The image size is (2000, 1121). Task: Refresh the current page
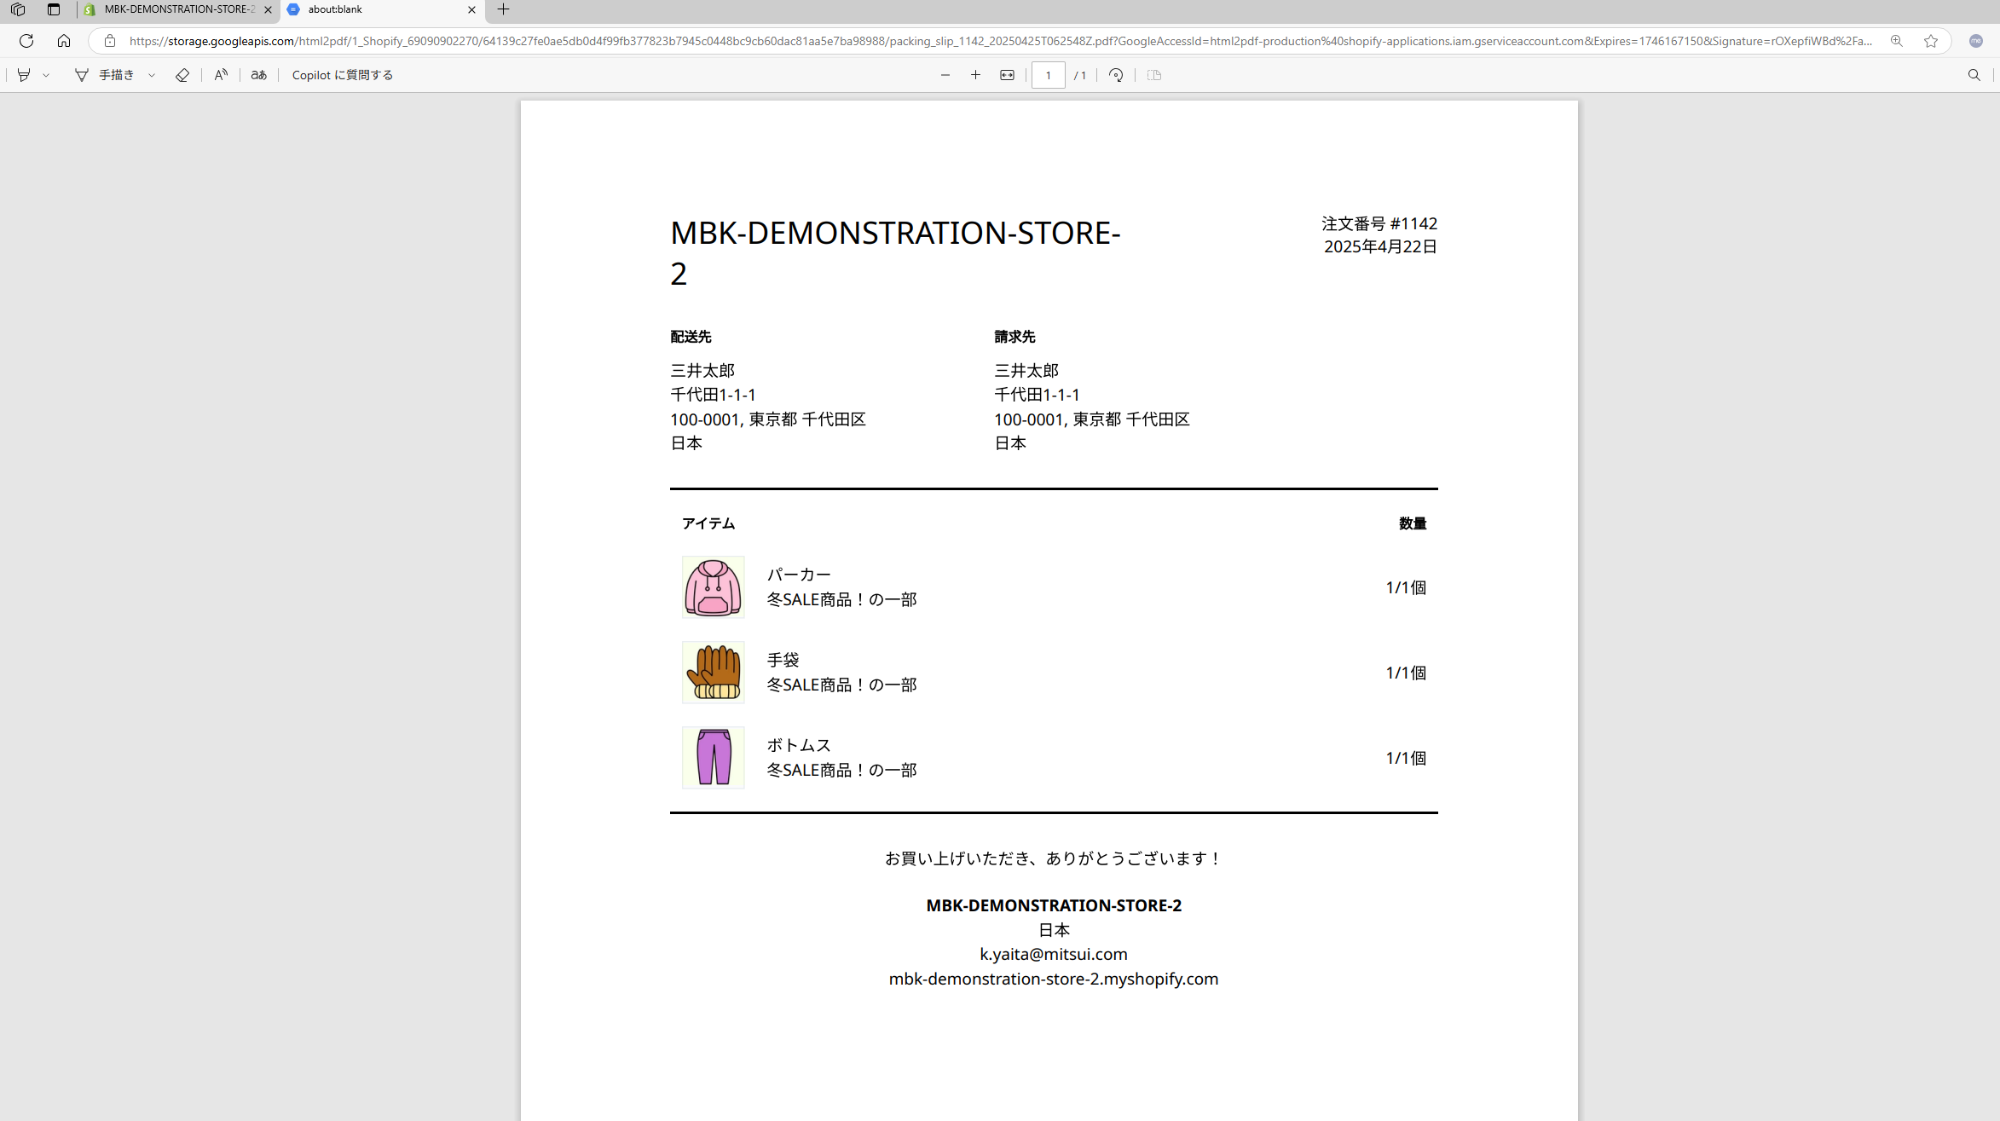click(x=26, y=41)
